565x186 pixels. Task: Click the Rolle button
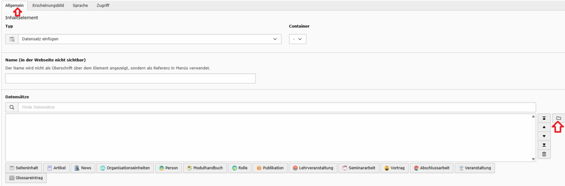coord(240,168)
